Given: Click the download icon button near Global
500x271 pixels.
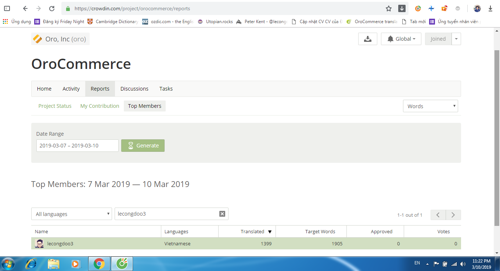Looking at the screenshot, I should click(367, 39).
